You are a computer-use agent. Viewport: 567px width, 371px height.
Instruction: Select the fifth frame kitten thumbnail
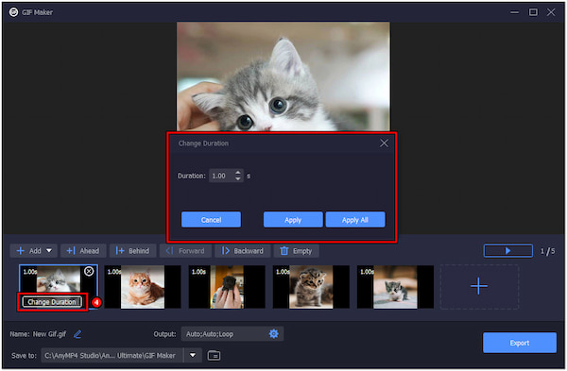[x=395, y=287]
